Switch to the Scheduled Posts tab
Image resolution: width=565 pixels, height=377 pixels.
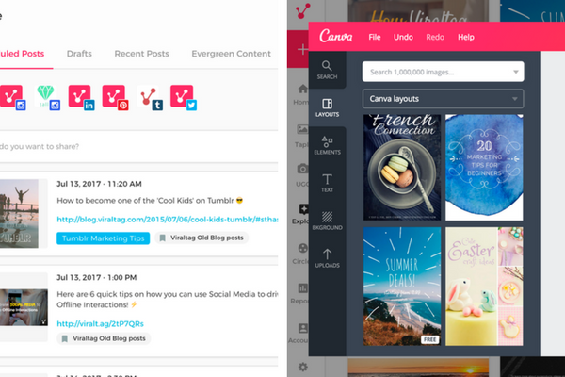(22, 54)
